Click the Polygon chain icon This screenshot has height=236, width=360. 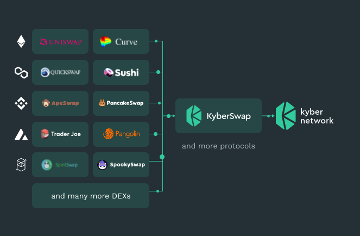(x=21, y=72)
